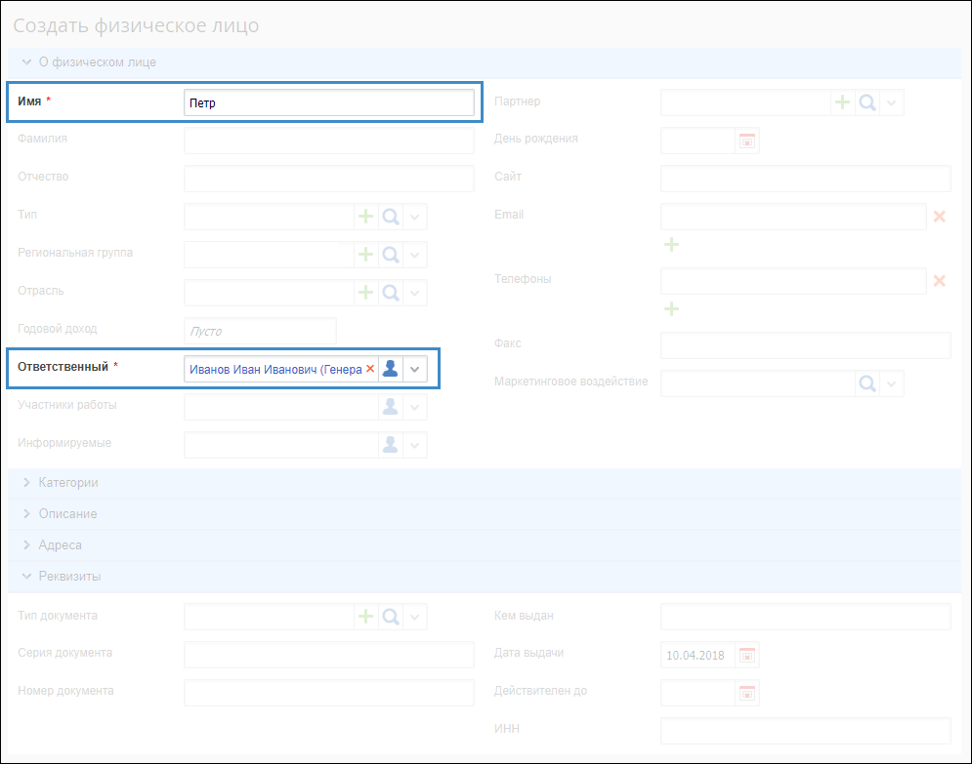Screen dimensions: 972x764
Task: Click calendar icon for День рождения
Action: click(x=747, y=141)
